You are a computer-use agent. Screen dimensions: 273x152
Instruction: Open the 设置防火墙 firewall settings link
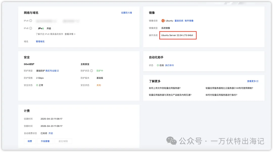pos(126,13)
